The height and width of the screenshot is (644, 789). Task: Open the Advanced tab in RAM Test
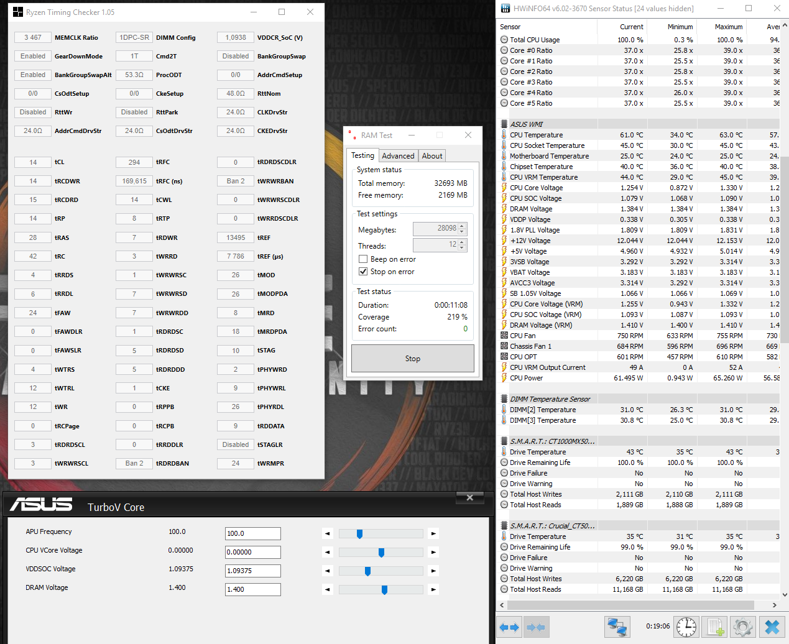[x=398, y=156]
